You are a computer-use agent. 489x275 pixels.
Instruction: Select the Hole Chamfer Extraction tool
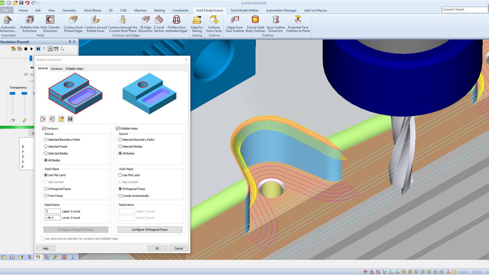pyautogui.click(x=50, y=20)
